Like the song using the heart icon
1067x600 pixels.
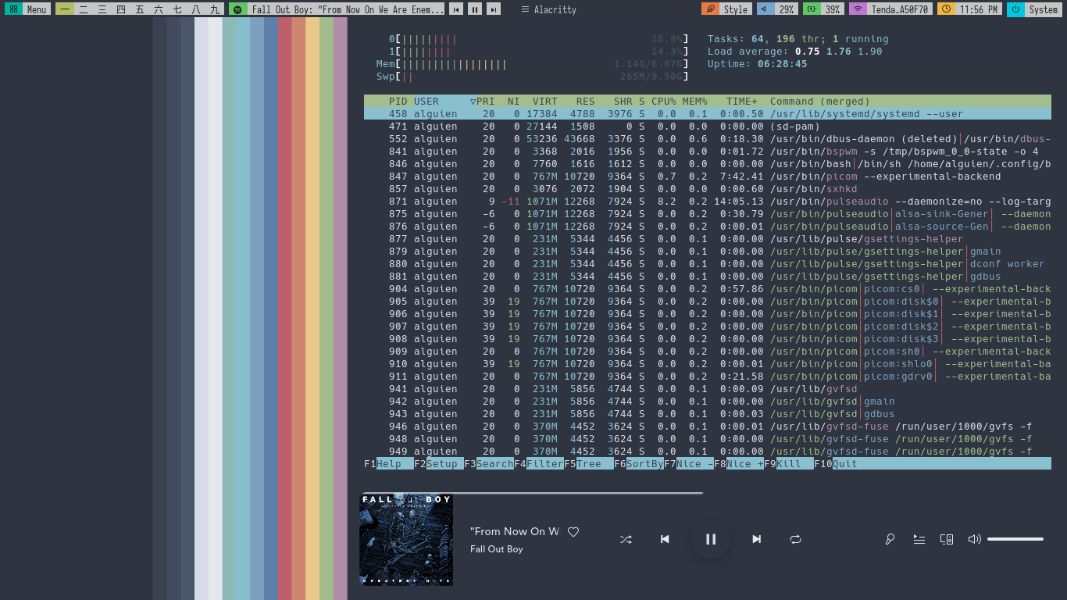click(573, 531)
